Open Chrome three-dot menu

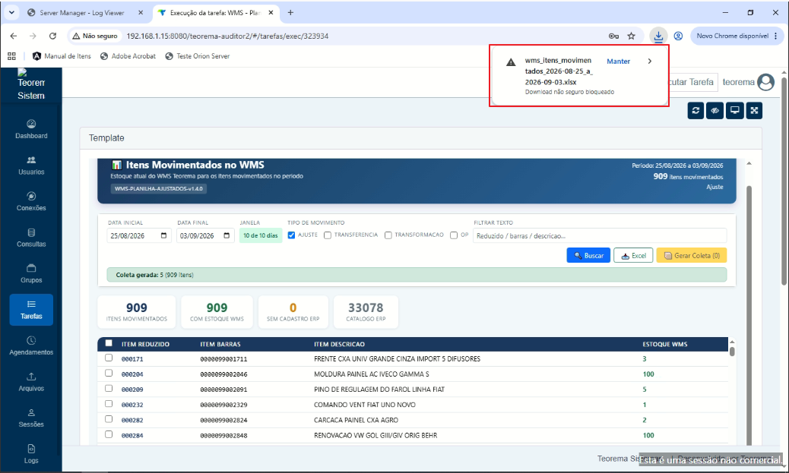point(776,36)
